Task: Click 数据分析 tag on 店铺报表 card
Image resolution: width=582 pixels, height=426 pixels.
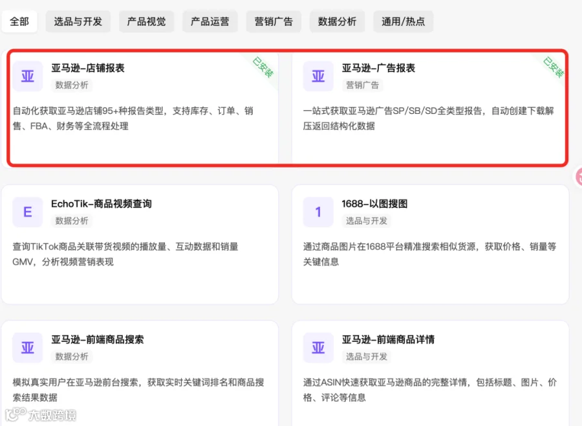Action: point(72,85)
